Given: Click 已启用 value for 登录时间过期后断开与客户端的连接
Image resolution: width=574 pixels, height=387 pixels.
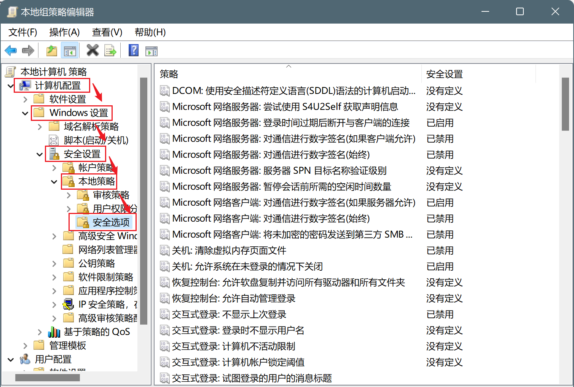Looking at the screenshot, I should tap(440, 123).
